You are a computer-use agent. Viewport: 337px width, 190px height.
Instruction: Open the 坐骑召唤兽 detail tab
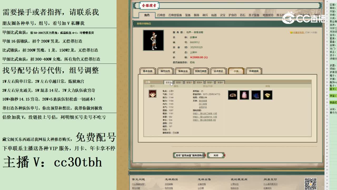point(201,71)
